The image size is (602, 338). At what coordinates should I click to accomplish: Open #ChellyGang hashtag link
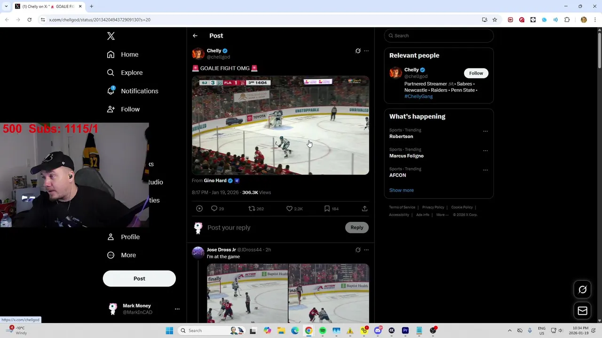[419, 96]
